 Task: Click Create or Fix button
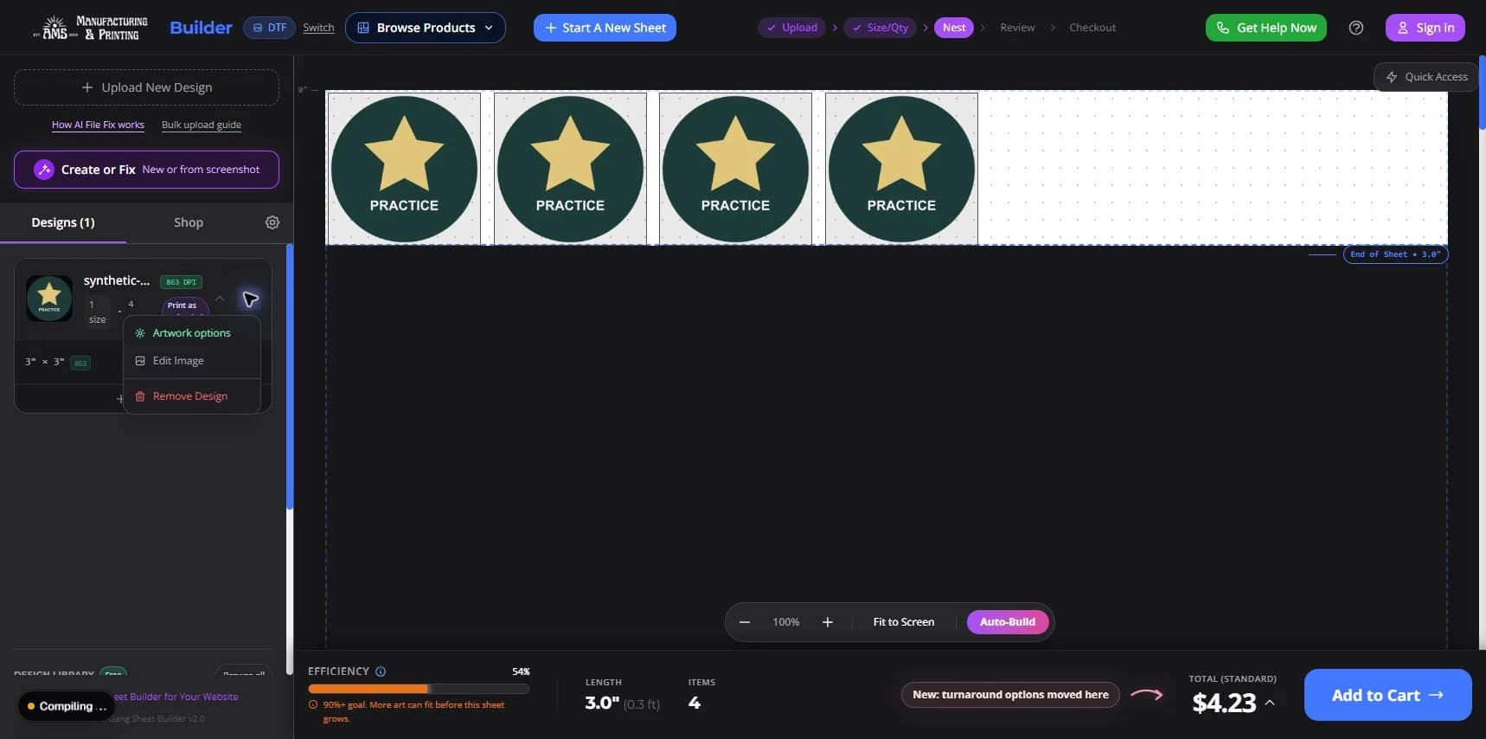click(x=146, y=170)
